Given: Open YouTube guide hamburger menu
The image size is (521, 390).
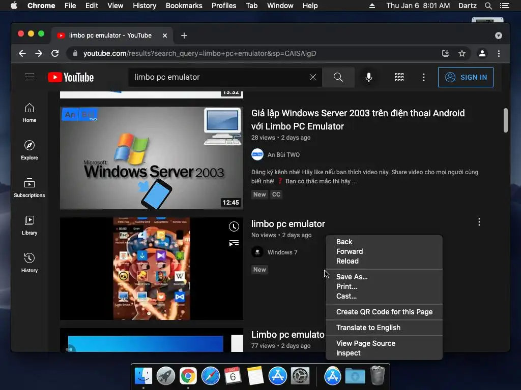Looking at the screenshot, I should pyautogui.click(x=30, y=77).
